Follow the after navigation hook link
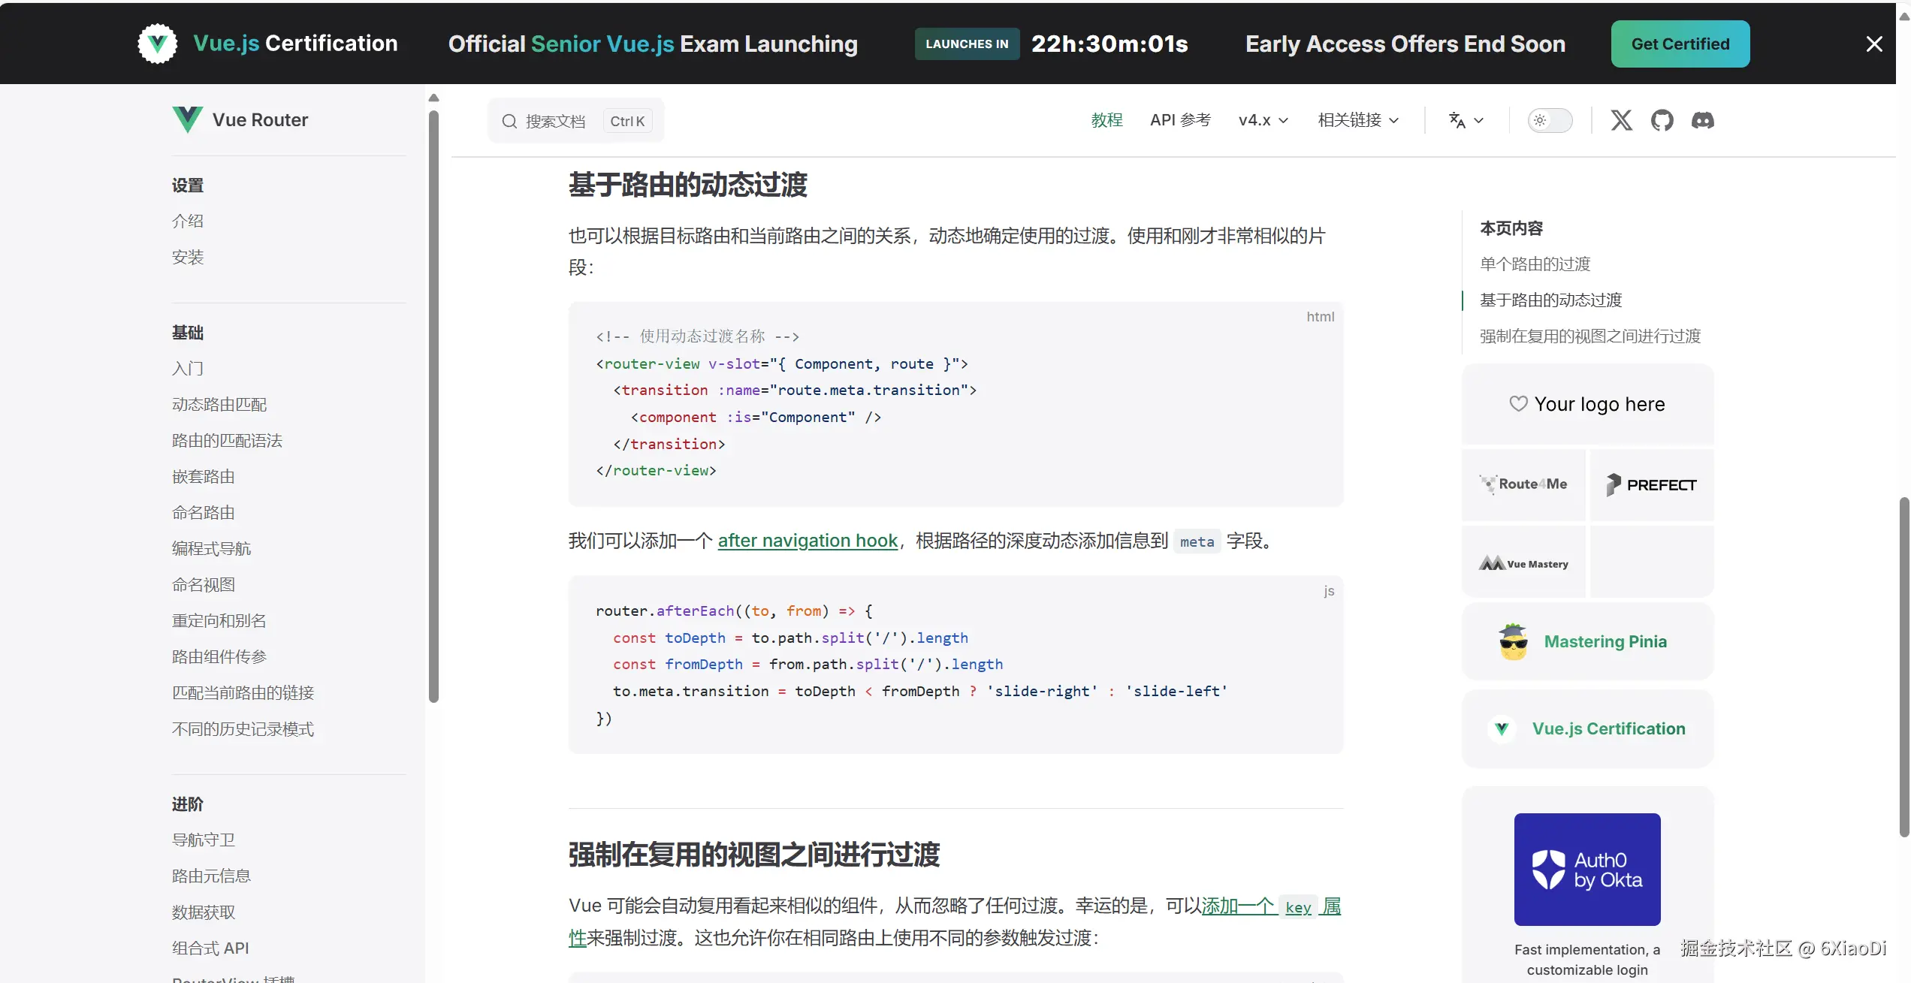1911x983 pixels. 808,541
